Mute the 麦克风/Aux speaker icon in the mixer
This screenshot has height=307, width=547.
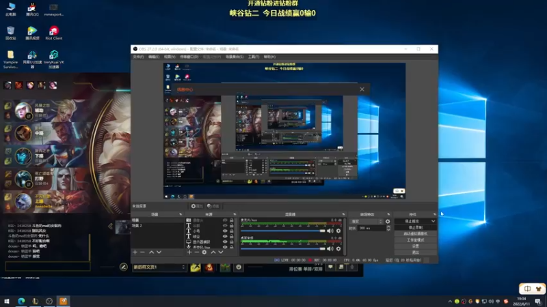point(330,231)
